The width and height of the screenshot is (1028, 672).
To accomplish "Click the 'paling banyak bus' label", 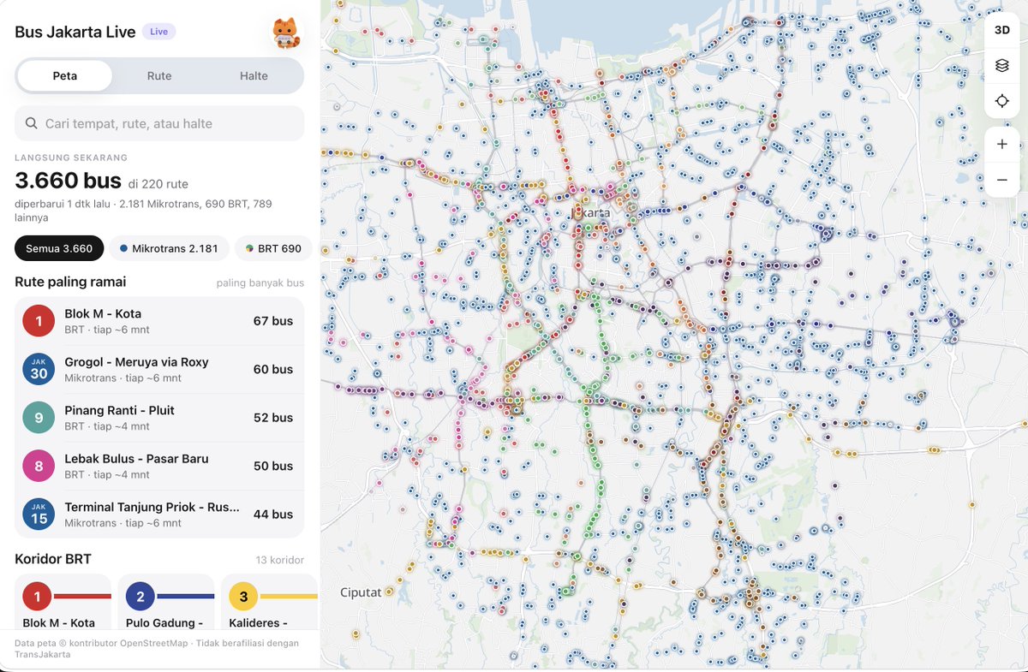I will [x=260, y=282].
